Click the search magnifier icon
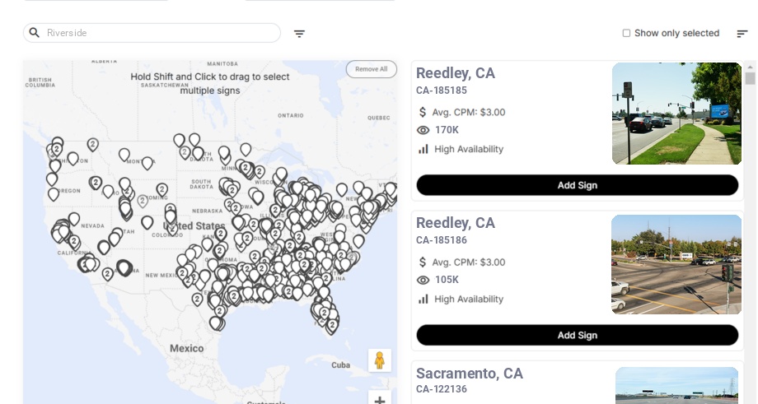This screenshot has height=404, width=758. click(35, 33)
